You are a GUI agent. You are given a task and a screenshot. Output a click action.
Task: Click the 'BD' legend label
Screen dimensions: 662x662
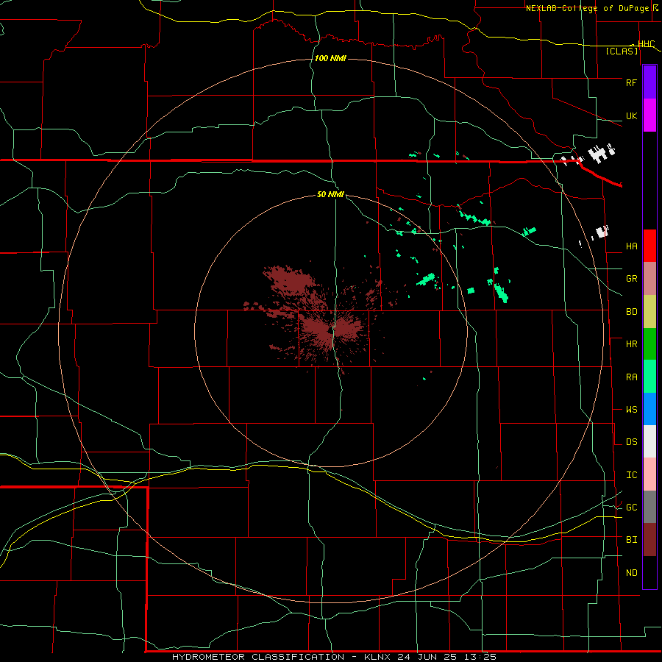point(631,312)
